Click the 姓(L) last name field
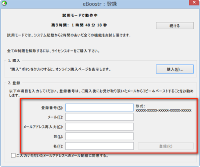 [x=99, y=136]
